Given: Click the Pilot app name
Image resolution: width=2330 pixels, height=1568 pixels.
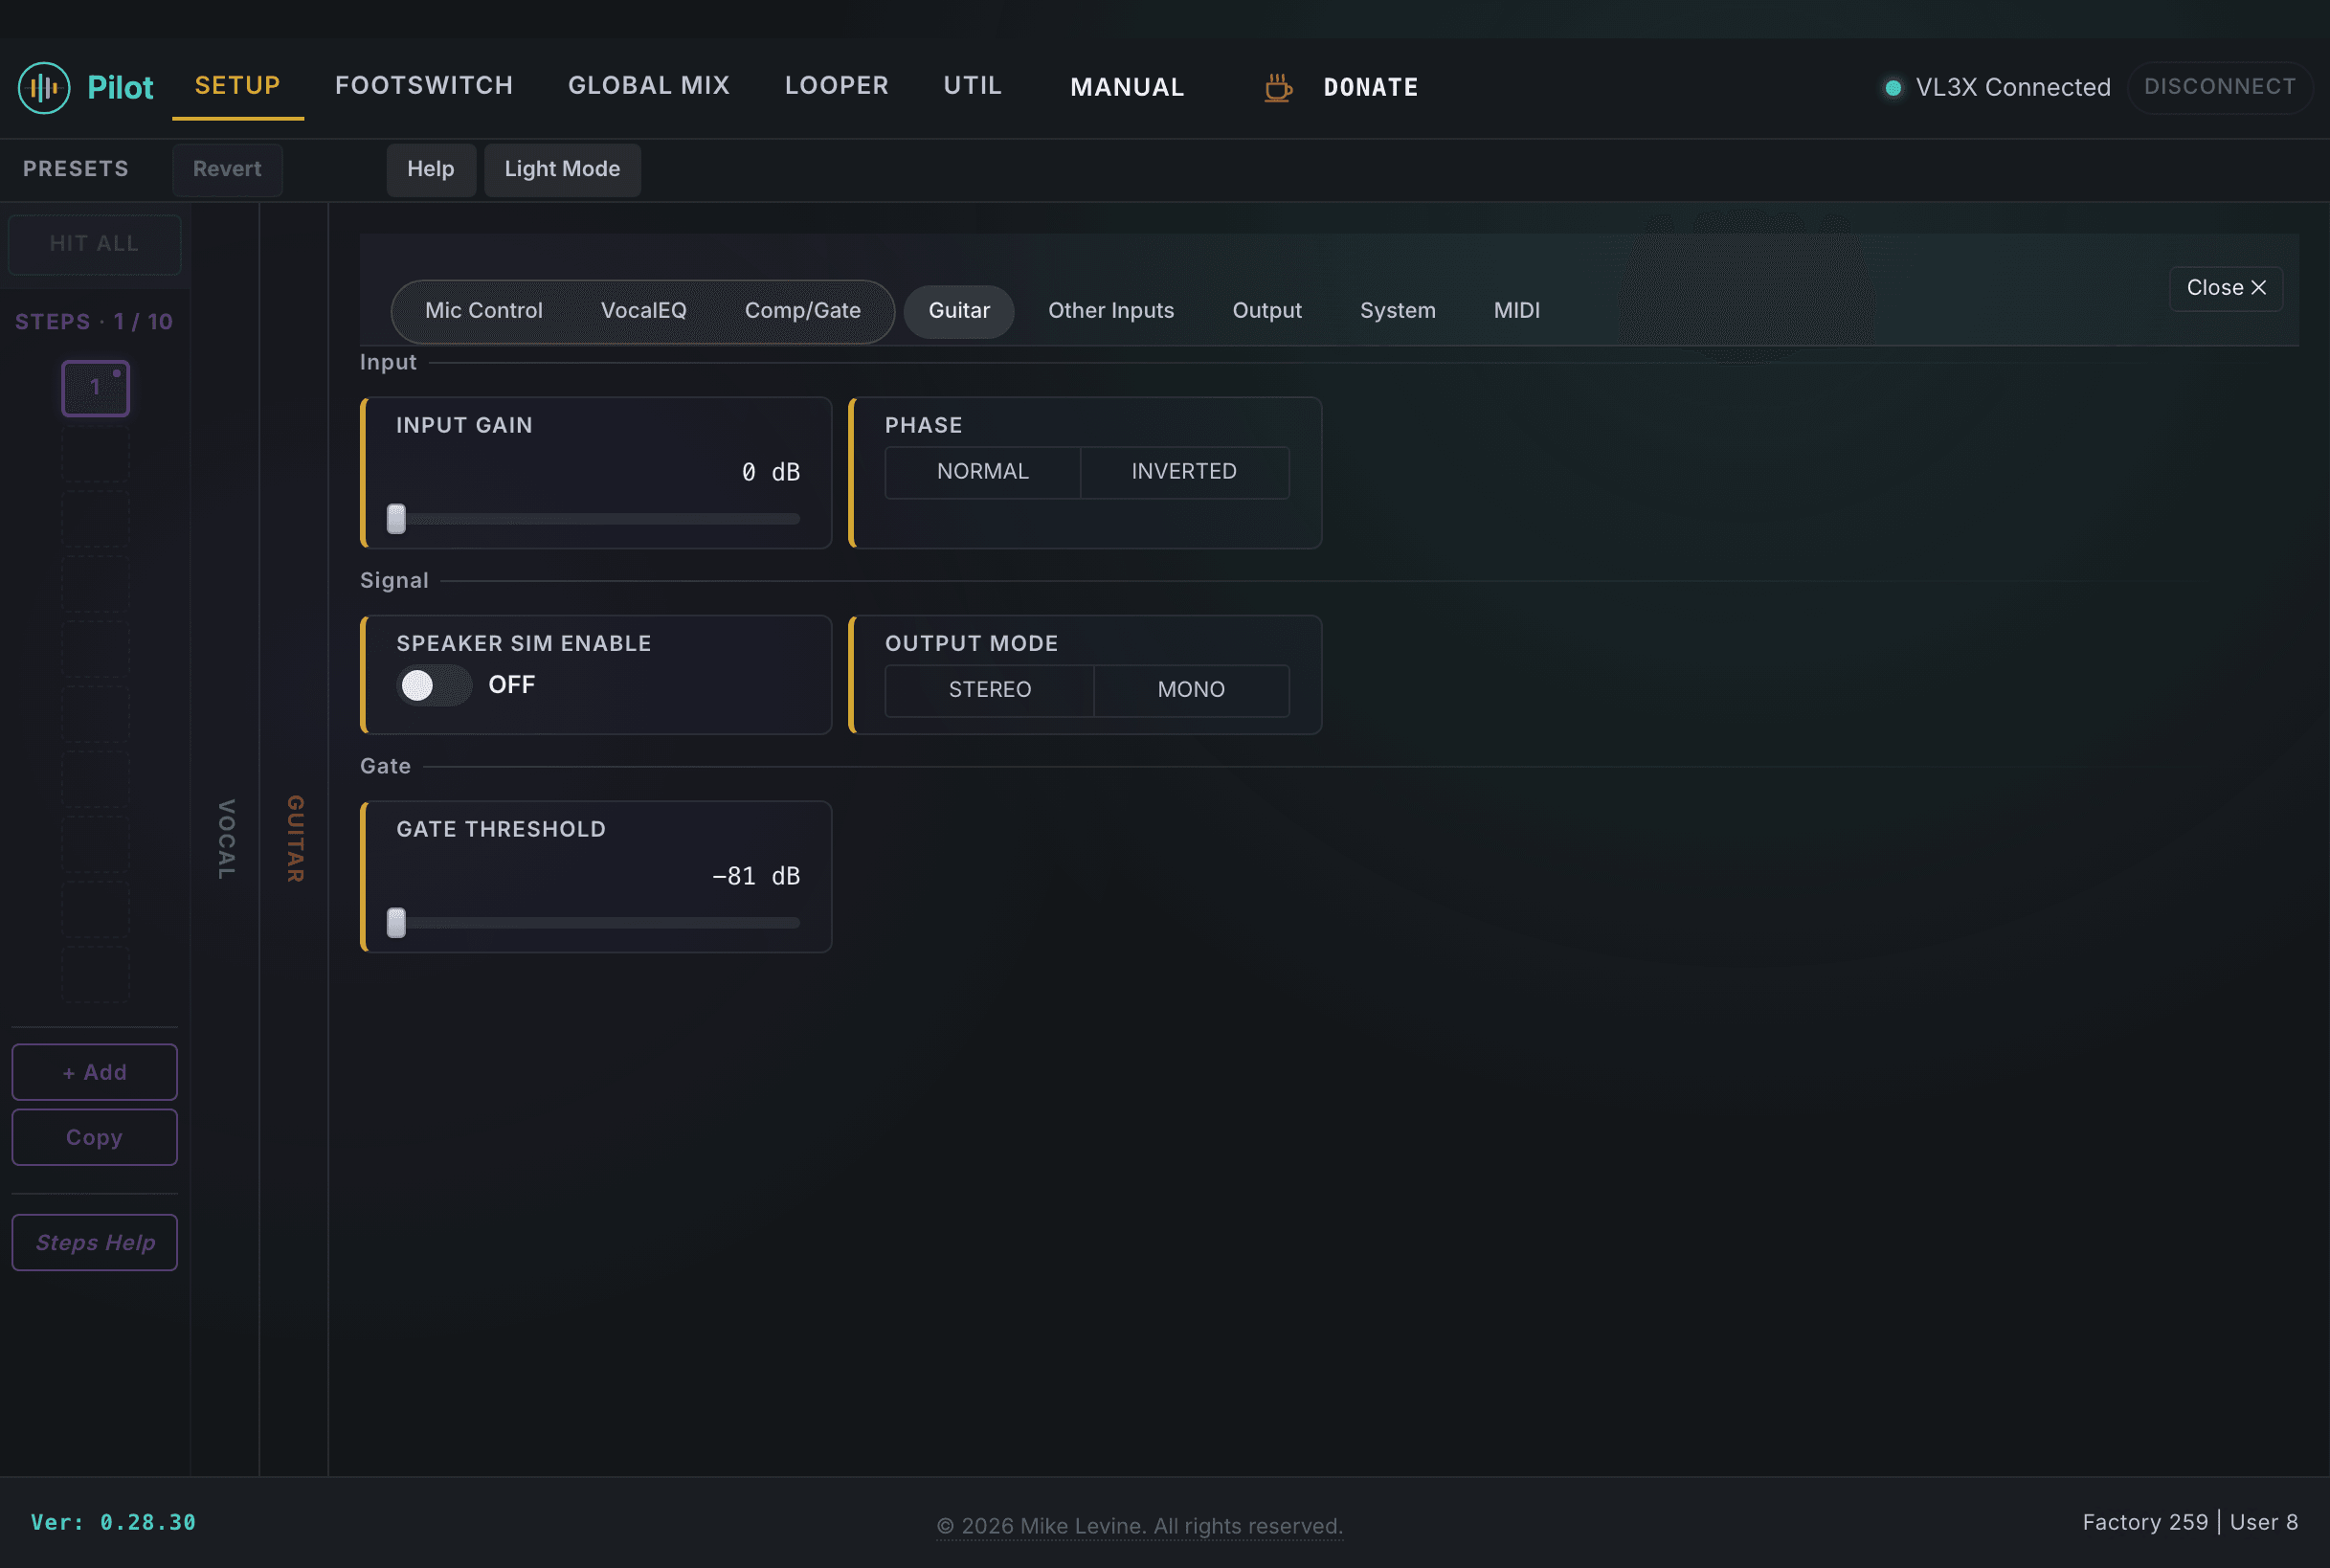Looking at the screenshot, I should point(120,88).
